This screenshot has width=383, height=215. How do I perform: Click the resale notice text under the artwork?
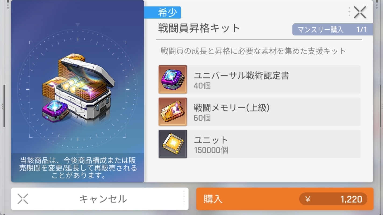(x=78, y=168)
